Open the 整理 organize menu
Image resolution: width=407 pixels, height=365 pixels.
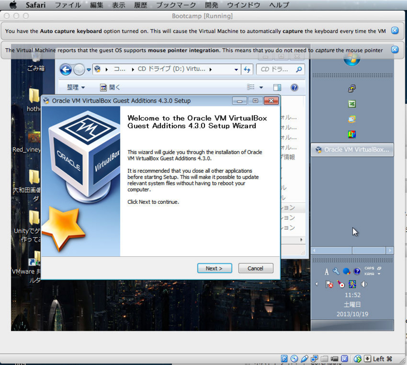click(76, 87)
